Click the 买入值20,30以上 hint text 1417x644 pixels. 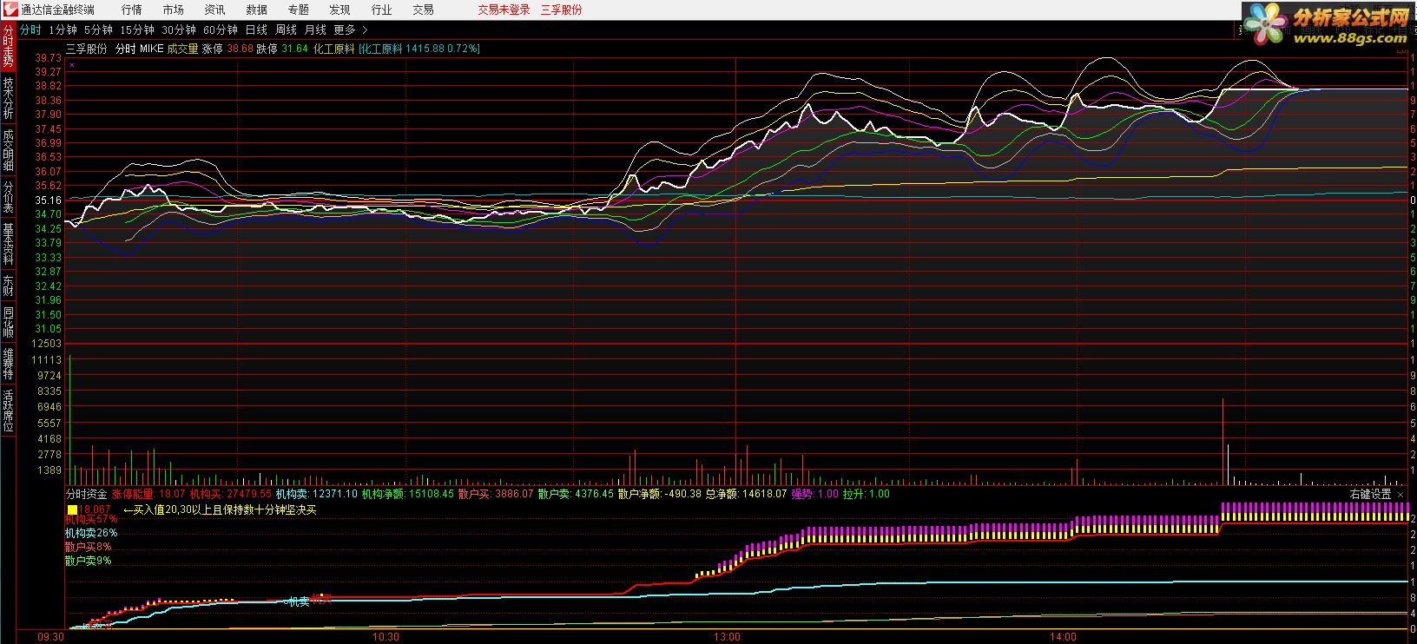coord(221,509)
